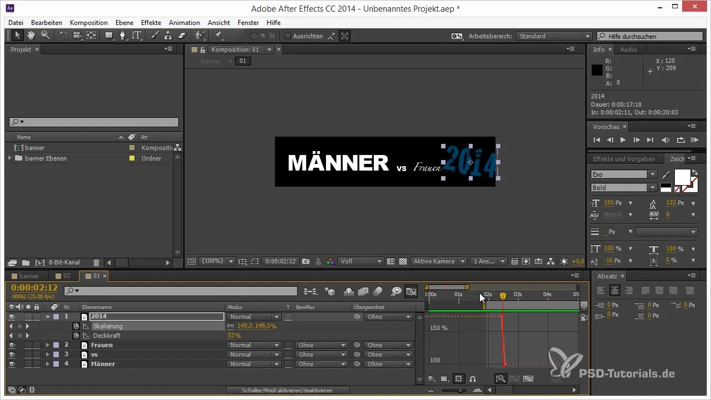
Task: Take a snapshot with camera icon
Action: click(x=306, y=261)
